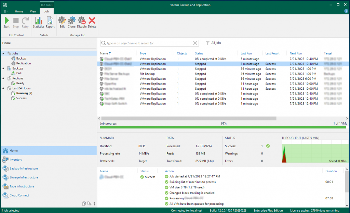350x213 pixels.
Task: Click the job list horizontal scrollbar
Action: coord(188,118)
